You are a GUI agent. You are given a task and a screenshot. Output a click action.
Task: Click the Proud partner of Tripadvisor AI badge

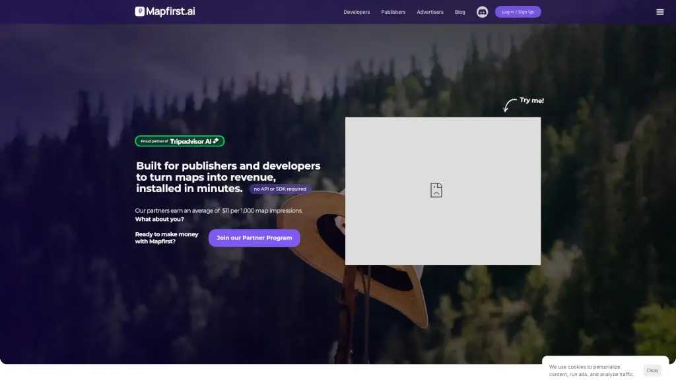180,141
